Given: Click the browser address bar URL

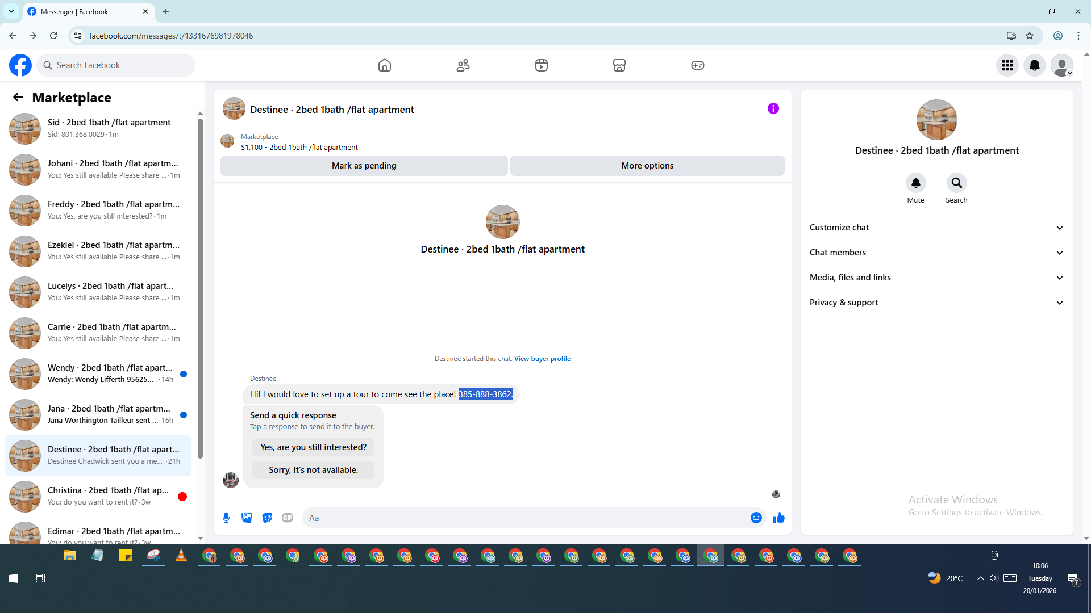Looking at the screenshot, I should point(171,36).
